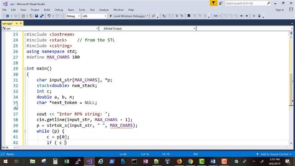The width and height of the screenshot is (295, 166).
Task: Collapse the while (p) block outline
Action: click(x=25, y=131)
